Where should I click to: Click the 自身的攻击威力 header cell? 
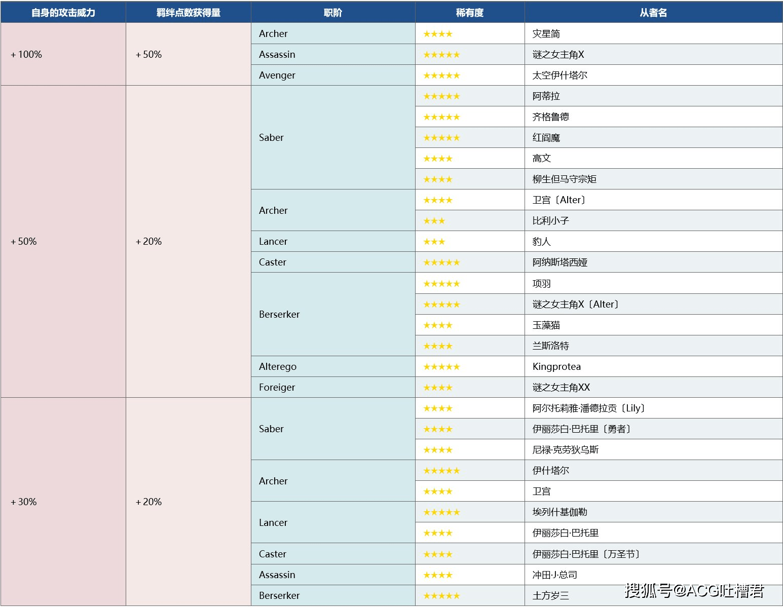63,12
